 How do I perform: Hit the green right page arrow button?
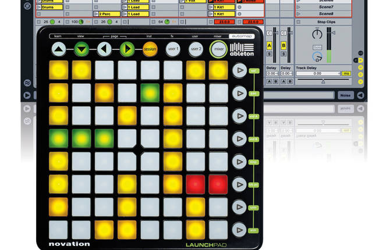click(127, 49)
